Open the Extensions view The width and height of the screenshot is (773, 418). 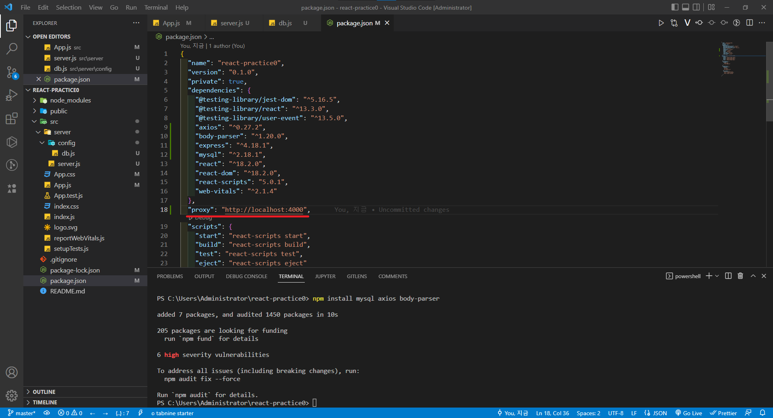pyautogui.click(x=12, y=119)
